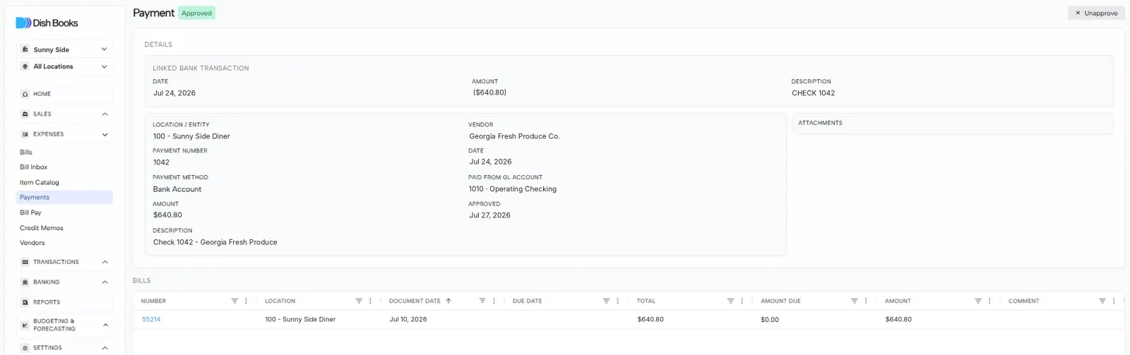
Task: Select Payments in sidebar
Action: pos(64,198)
